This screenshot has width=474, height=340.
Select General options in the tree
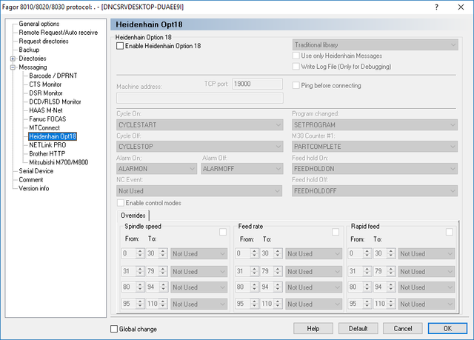(39, 24)
